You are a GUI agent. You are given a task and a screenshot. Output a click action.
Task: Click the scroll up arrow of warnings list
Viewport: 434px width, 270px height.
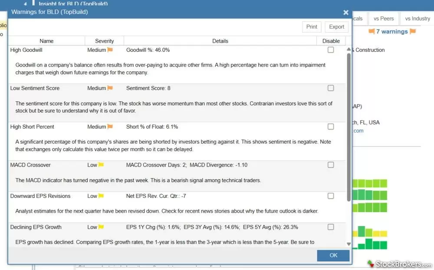click(x=349, y=49)
